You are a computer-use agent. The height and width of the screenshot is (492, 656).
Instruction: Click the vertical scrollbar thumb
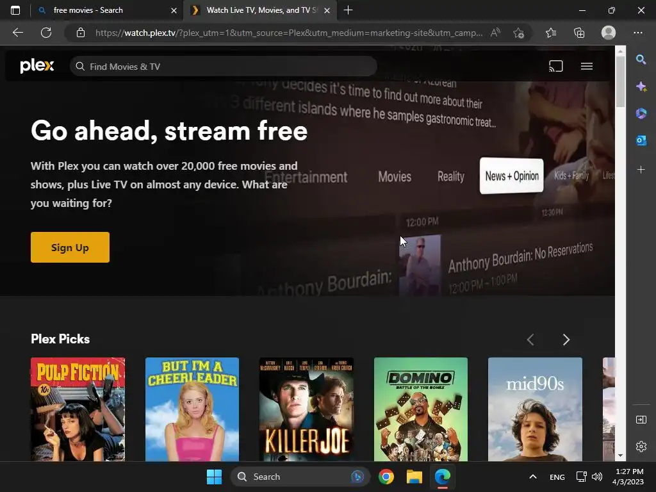point(620,81)
